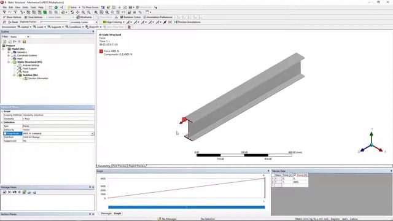Screen dimensions: 393x221
Task: Open the Help menu
Action: tap(41, 7)
